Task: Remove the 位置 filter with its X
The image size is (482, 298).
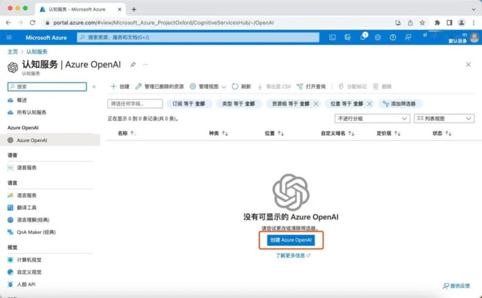Action: [369, 104]
